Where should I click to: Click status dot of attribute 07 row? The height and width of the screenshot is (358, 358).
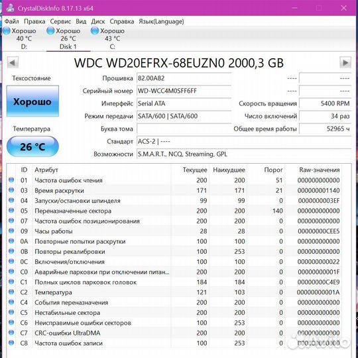pyautogui.click(x=11, y=221)
